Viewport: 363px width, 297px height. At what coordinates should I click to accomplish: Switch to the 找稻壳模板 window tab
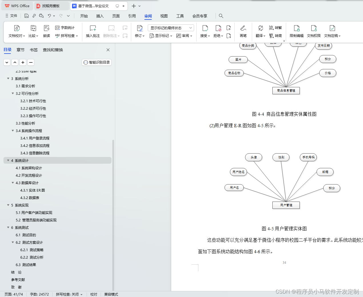[x=51, y=6]
